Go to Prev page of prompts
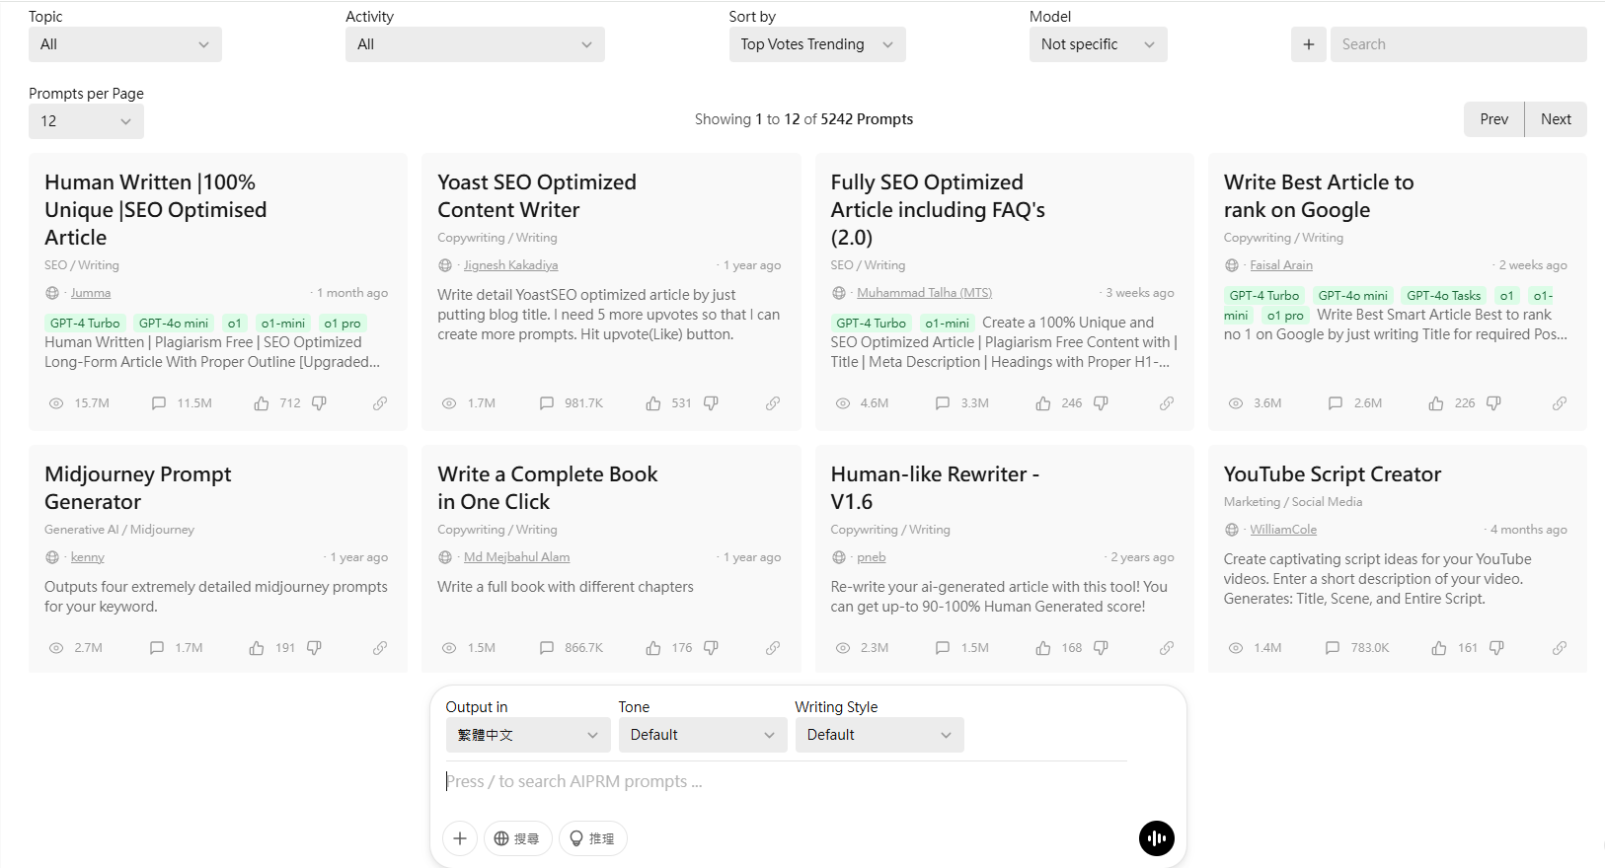This screenshot has height=868, width=1605. (1493, 119)
